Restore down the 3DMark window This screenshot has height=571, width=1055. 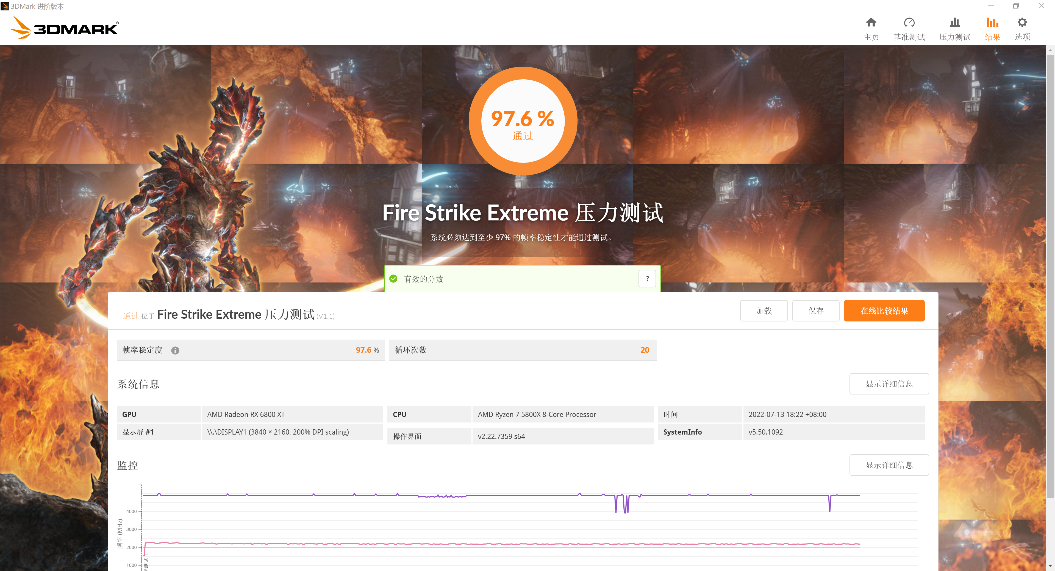[1016, 6]
